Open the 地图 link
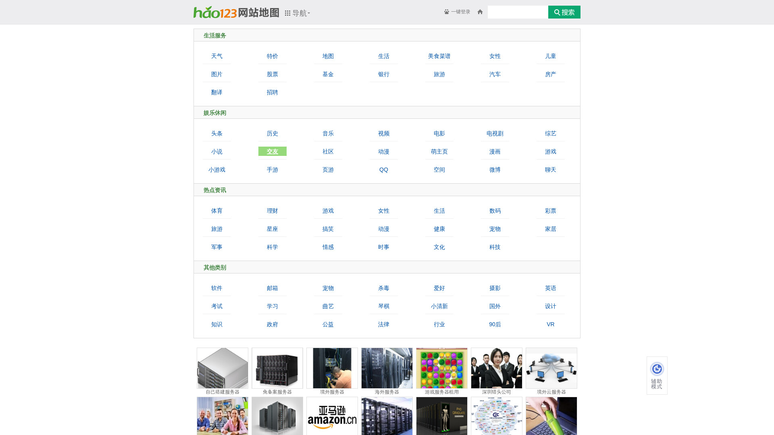The image size is (774, 435). [x=328, y=56]
